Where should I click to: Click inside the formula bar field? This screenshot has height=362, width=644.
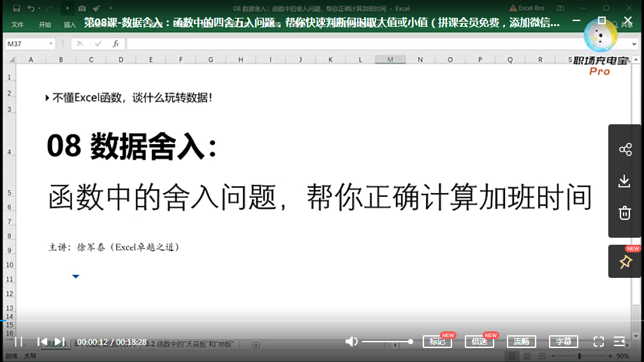[378, 43]
